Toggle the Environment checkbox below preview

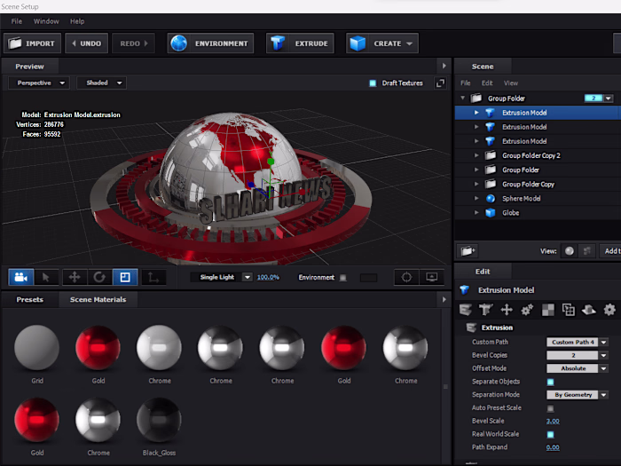click(343, 278)
